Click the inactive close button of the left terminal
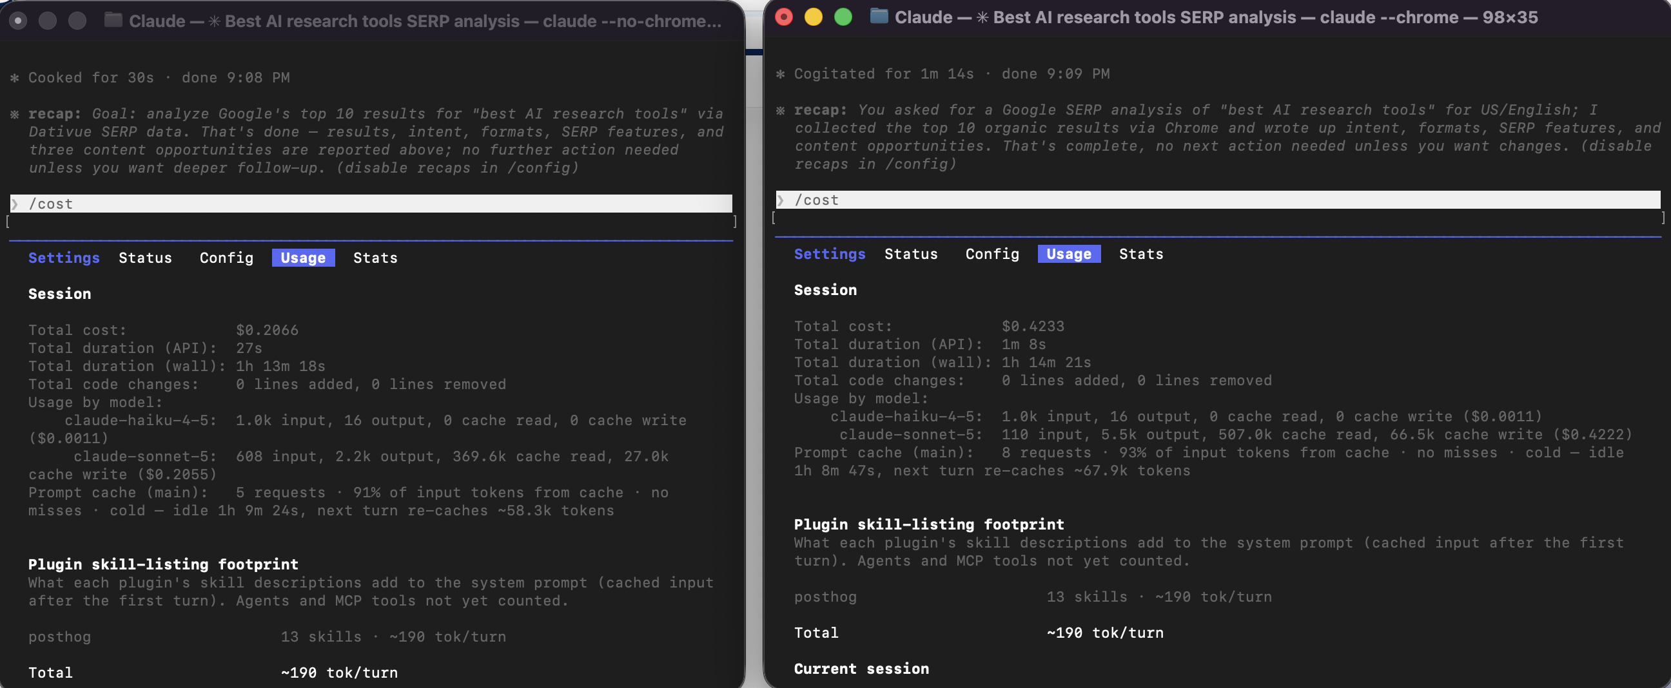This screenshot has height=688, width=1671. coord(18,21)
